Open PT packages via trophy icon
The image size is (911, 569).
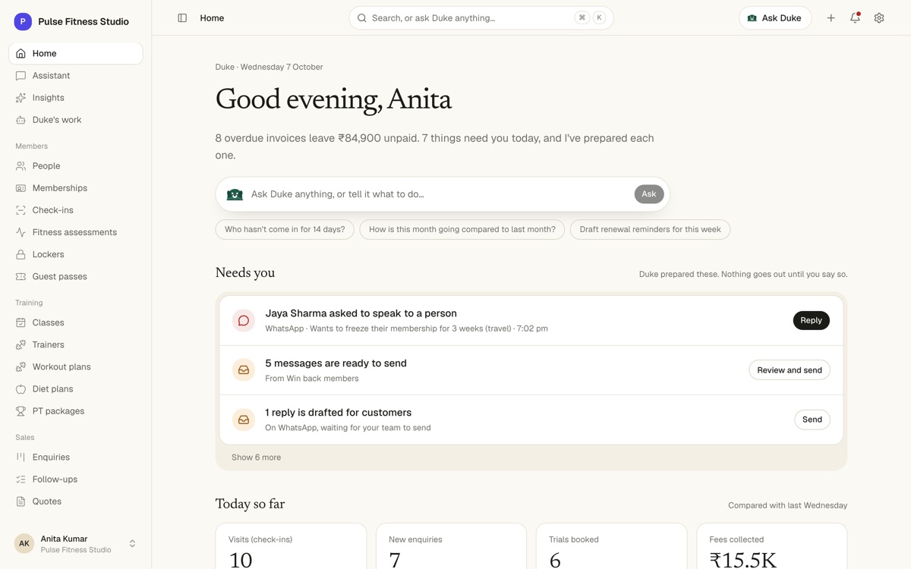(x=20, y=411)
